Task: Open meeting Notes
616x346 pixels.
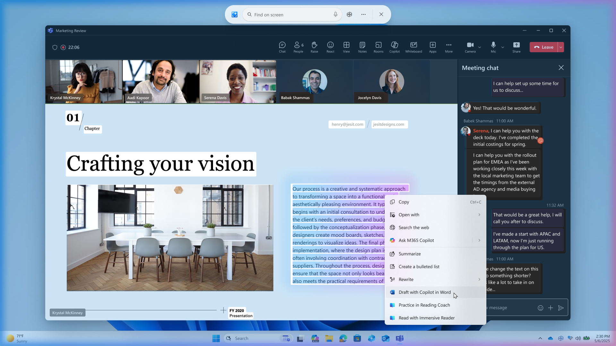Action: point(362,47)
